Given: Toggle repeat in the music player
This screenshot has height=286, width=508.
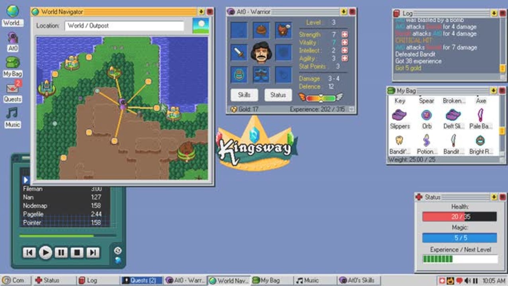Looking at the screenshot, I should [x=118, y=250].
